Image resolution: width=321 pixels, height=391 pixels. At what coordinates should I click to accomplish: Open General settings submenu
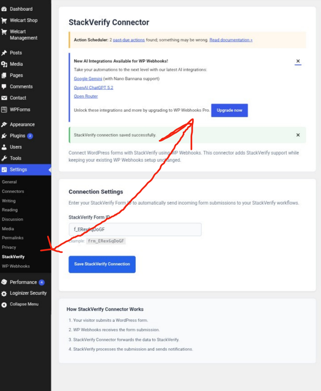[9, 182]
